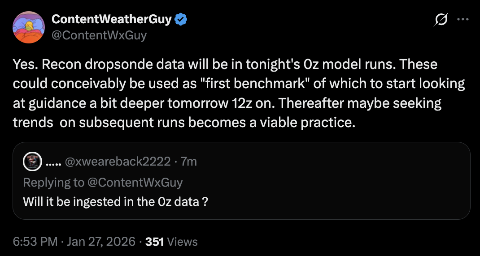The width and height of the screenshot is (480, 256).
Task: Click the 7m timestamp in quoted post
Action: [189, 162]
